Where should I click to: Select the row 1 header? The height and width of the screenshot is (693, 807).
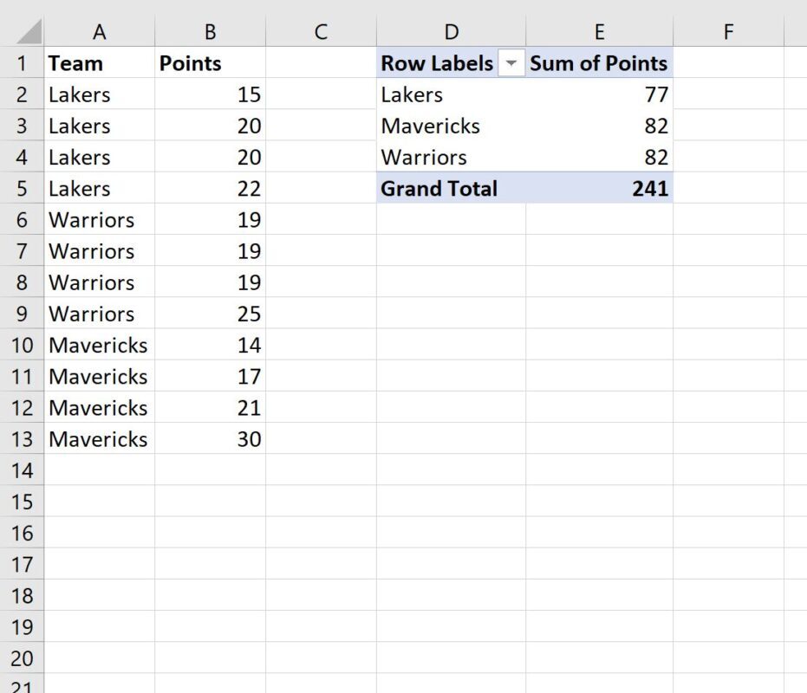22,63
